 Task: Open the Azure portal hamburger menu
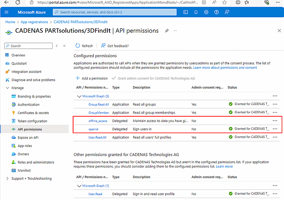point(6,12)
